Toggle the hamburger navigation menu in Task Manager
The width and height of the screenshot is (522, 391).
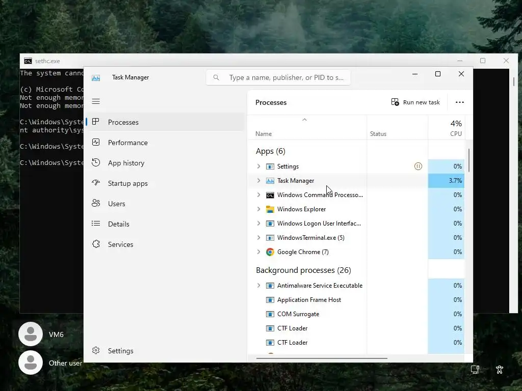click(96, 101)
